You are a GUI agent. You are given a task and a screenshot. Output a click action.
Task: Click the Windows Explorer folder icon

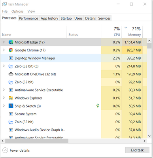click(x=11, y=98)
